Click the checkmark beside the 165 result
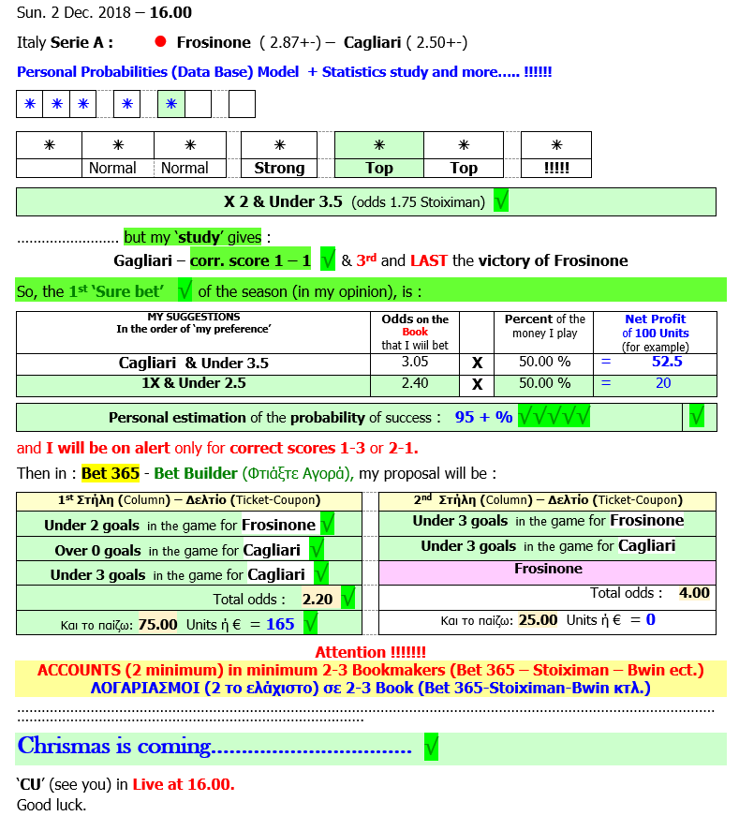Screen dimensions: 739x816 310,622
